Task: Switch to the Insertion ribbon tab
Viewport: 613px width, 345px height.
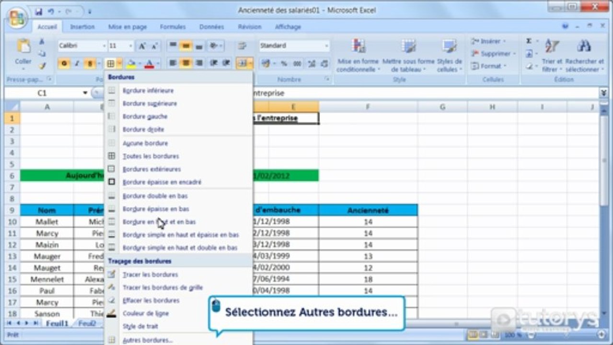Action: 82,27
